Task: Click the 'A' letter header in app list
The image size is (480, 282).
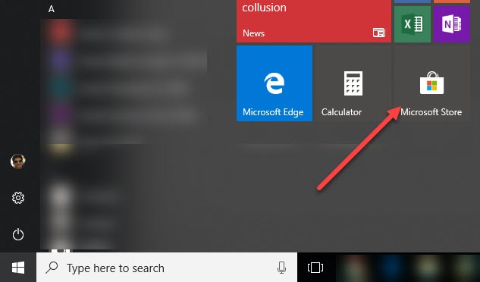Action: point(52,9)
